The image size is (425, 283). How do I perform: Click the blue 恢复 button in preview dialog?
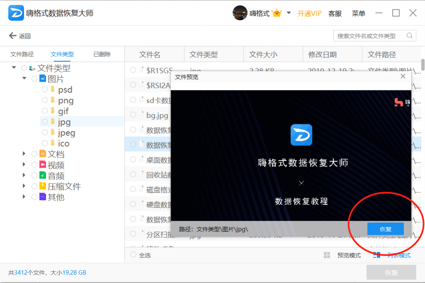click(386, 229)
